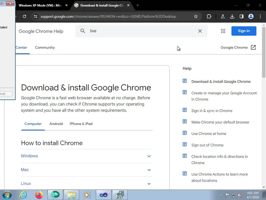Open Use Chrome Actions to learn more link
The image size is (266, 200).
click(220, 177)
